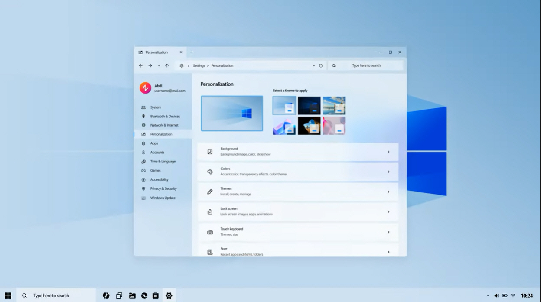Open a new tab with the plus button

[192, 52]
